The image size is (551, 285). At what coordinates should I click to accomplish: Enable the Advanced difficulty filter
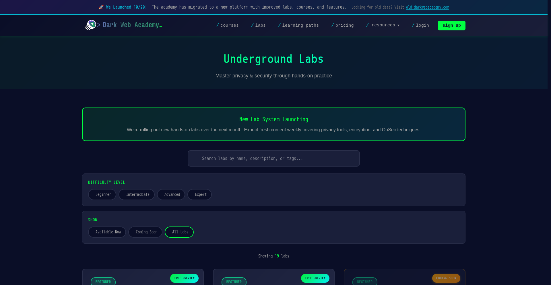[171, 194]
